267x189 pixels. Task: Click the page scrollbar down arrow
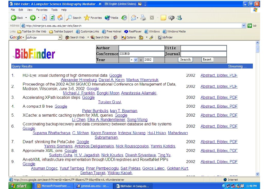(257, 174)
